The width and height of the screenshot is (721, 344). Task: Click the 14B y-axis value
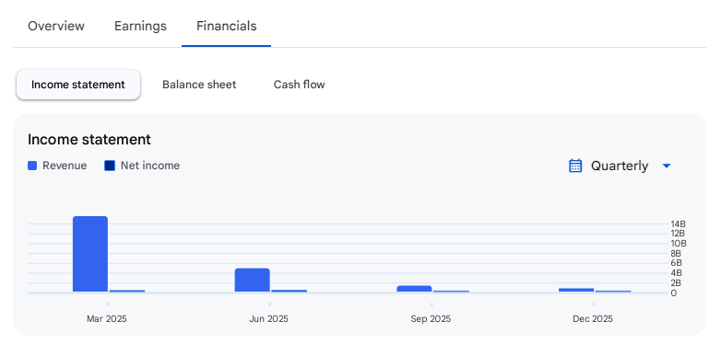tap(679, 224)
